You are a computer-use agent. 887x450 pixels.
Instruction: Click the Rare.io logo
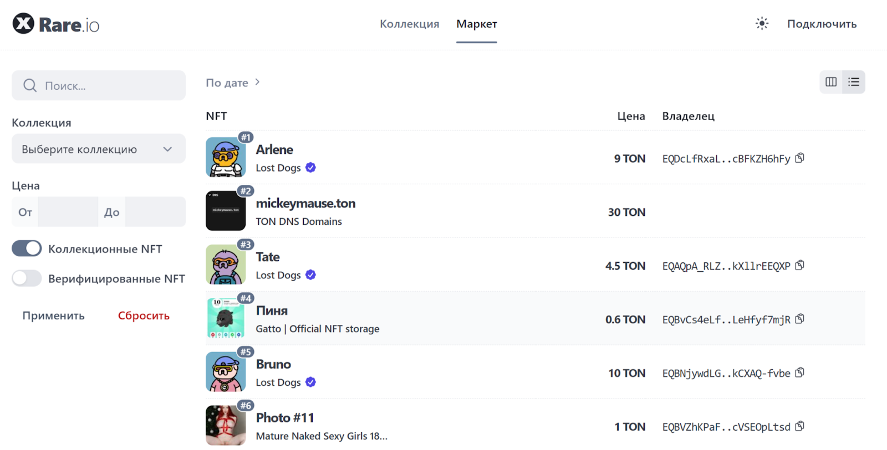[55, 24]
